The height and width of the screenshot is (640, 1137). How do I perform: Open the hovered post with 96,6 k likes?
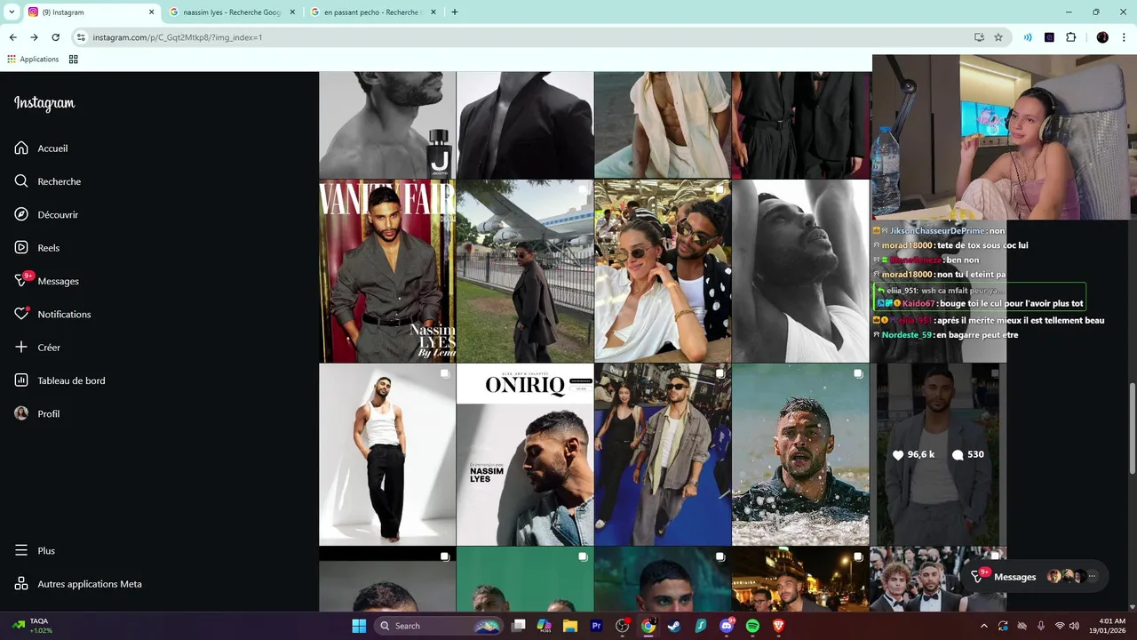(x=938, y=454)
